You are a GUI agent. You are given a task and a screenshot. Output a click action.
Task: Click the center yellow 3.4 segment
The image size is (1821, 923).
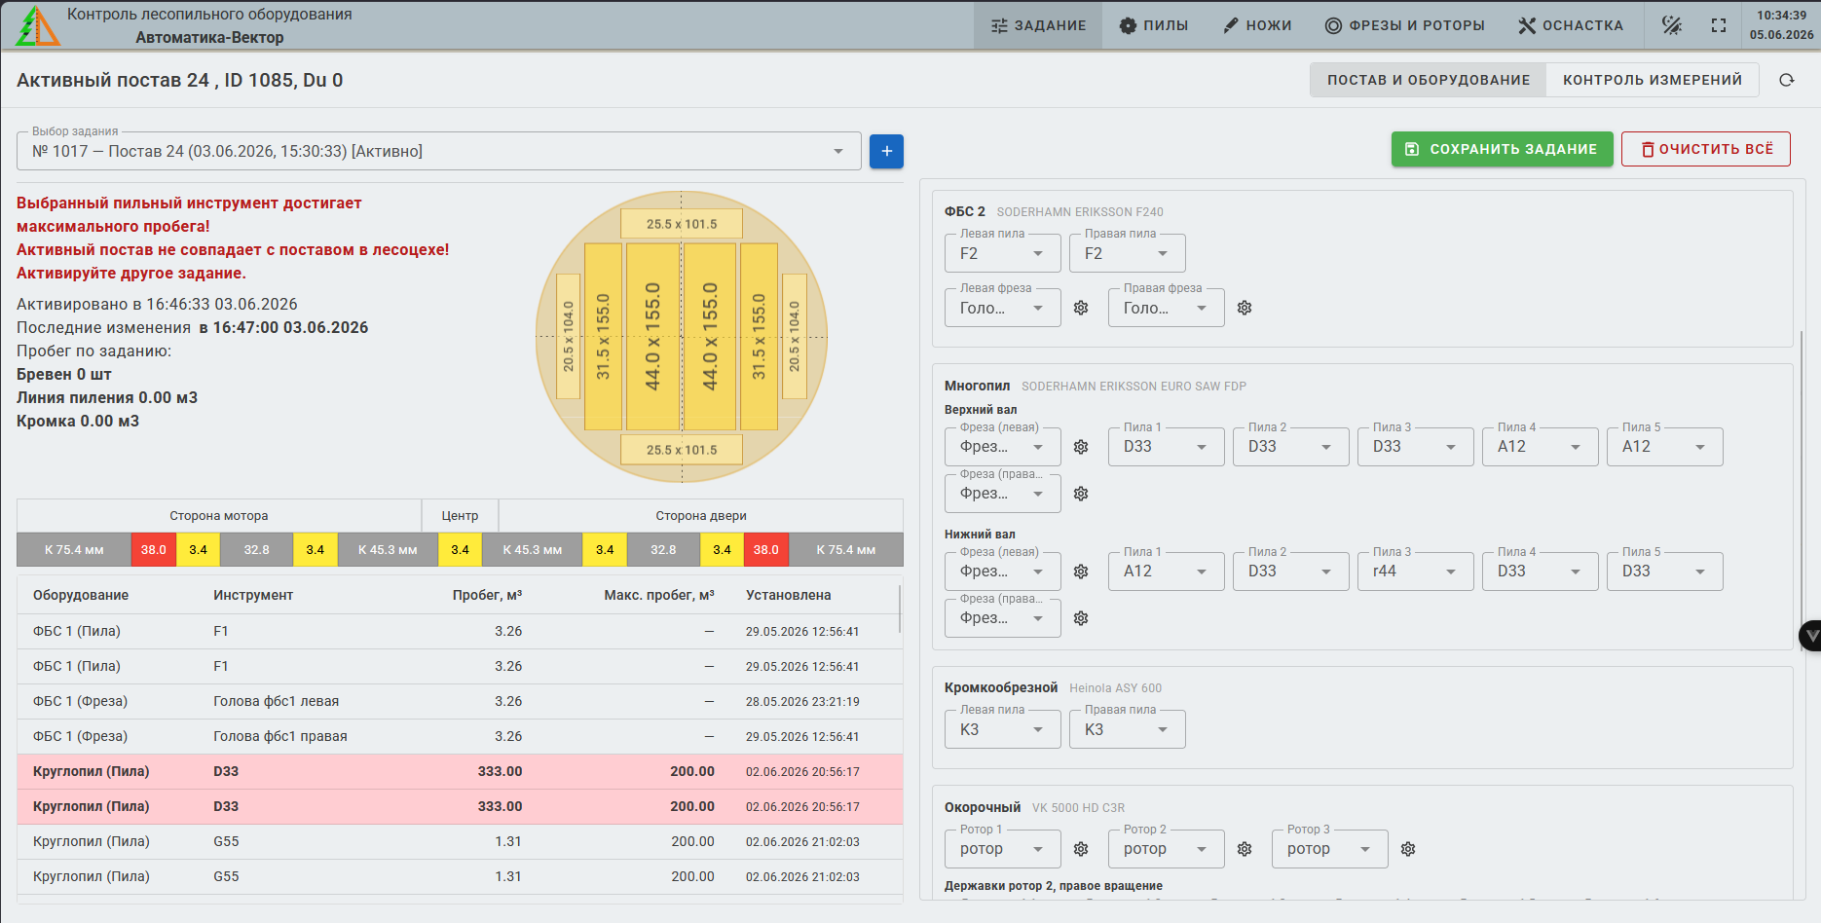(460, 550)
